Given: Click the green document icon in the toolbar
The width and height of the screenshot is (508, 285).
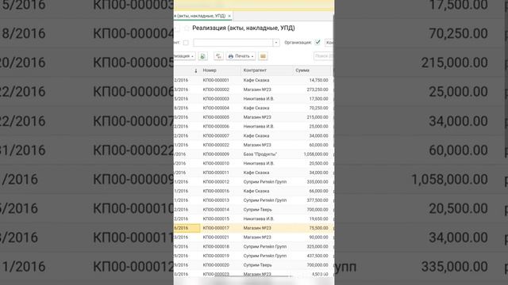Looking at the screenshot, I should point(203,56).
